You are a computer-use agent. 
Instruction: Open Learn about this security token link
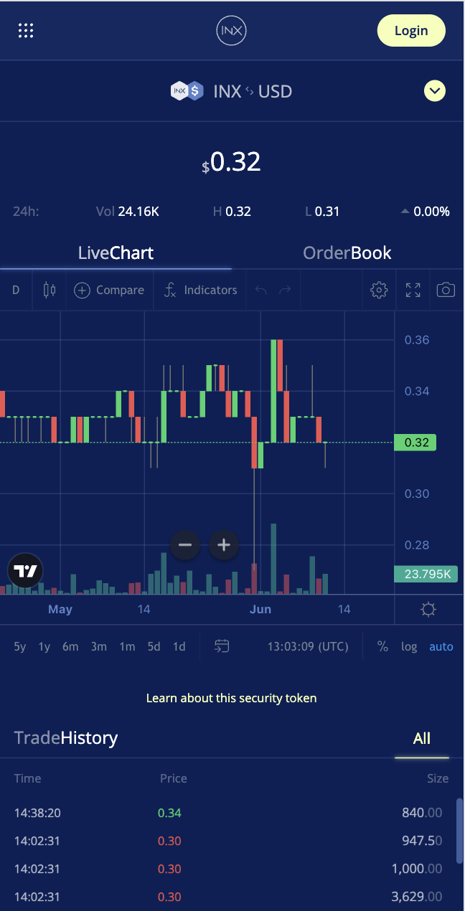click(231, 698)
